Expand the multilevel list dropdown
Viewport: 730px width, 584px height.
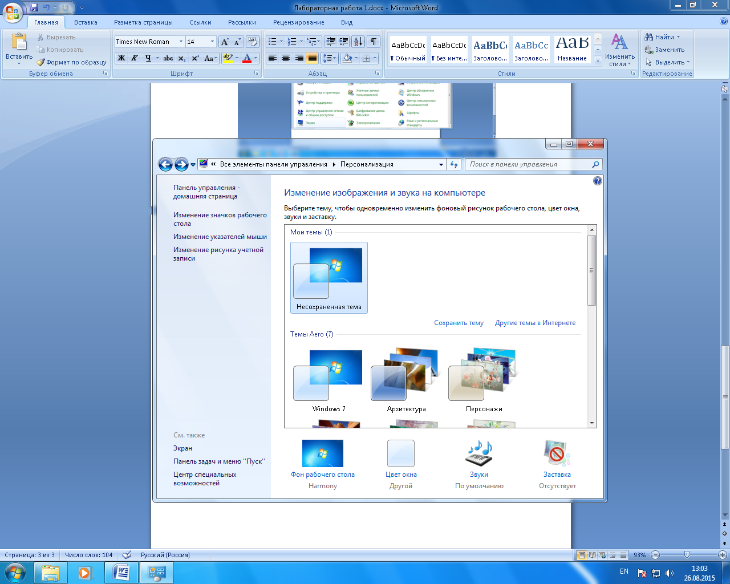point(314,42)
